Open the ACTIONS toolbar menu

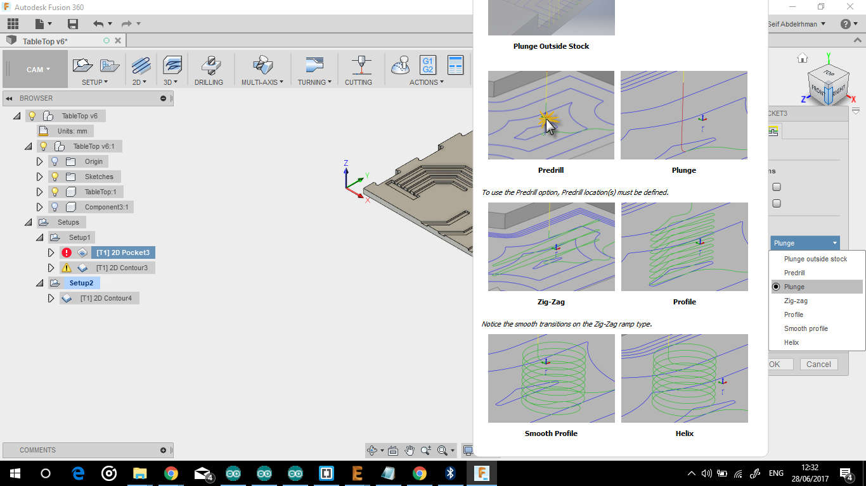pyautogui.click(x=427, y=82)
